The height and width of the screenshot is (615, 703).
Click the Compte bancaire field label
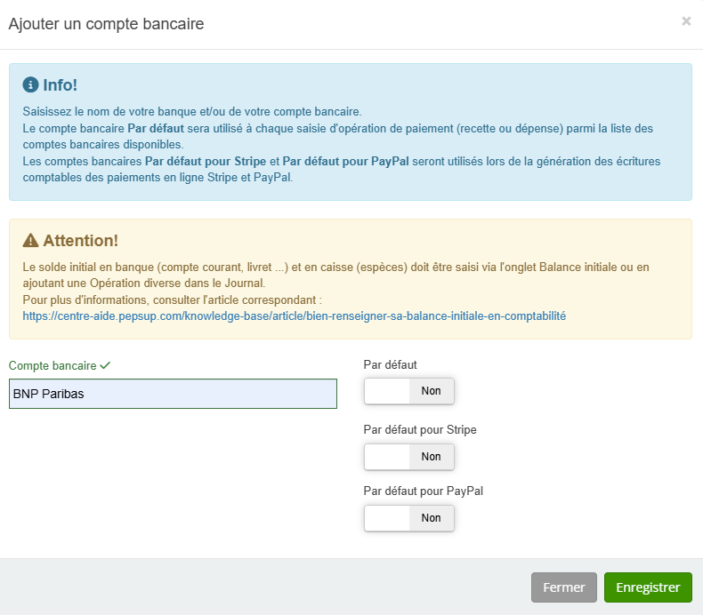pyautogui.click(x=53, y=365)
